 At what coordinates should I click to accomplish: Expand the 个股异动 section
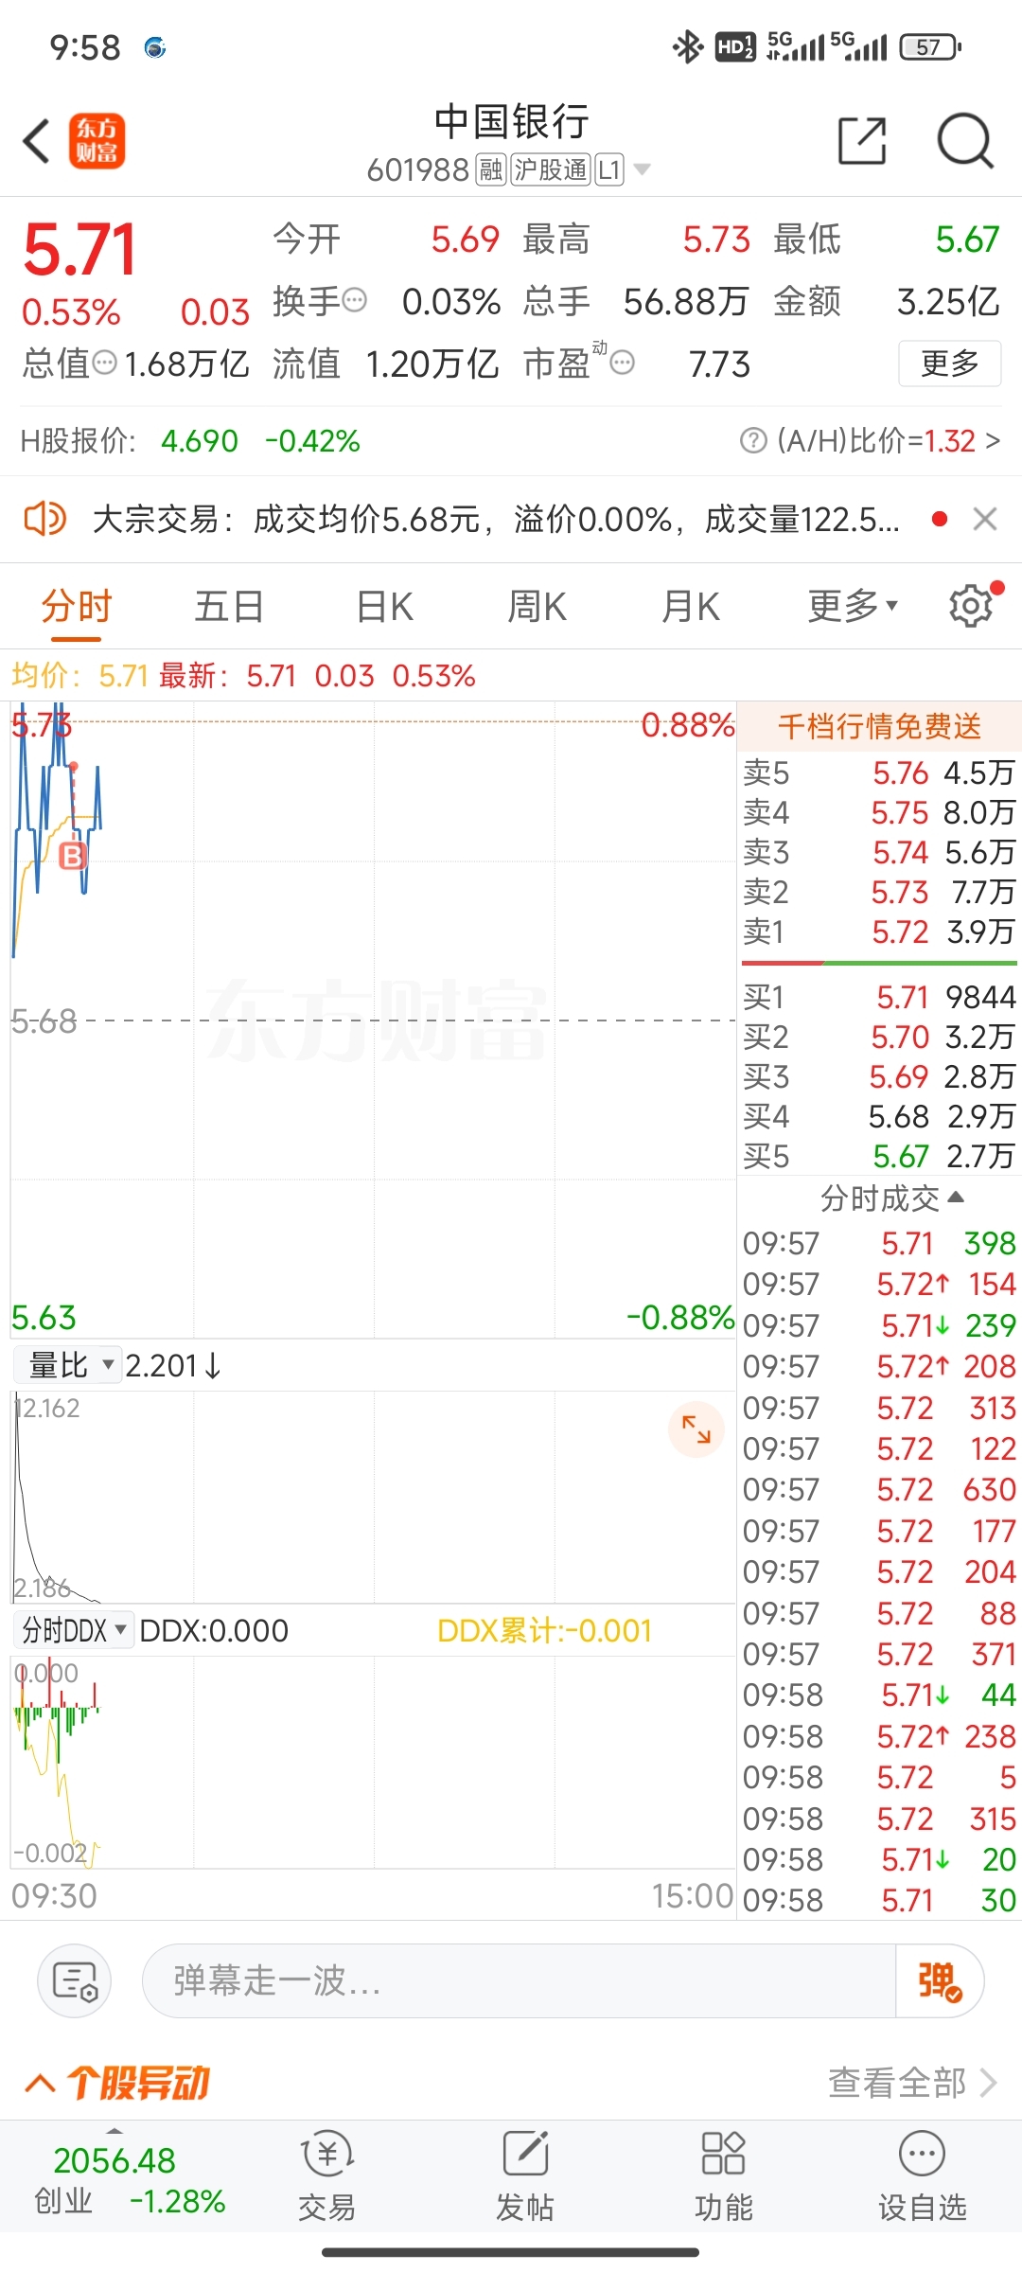pos(117,2083)
